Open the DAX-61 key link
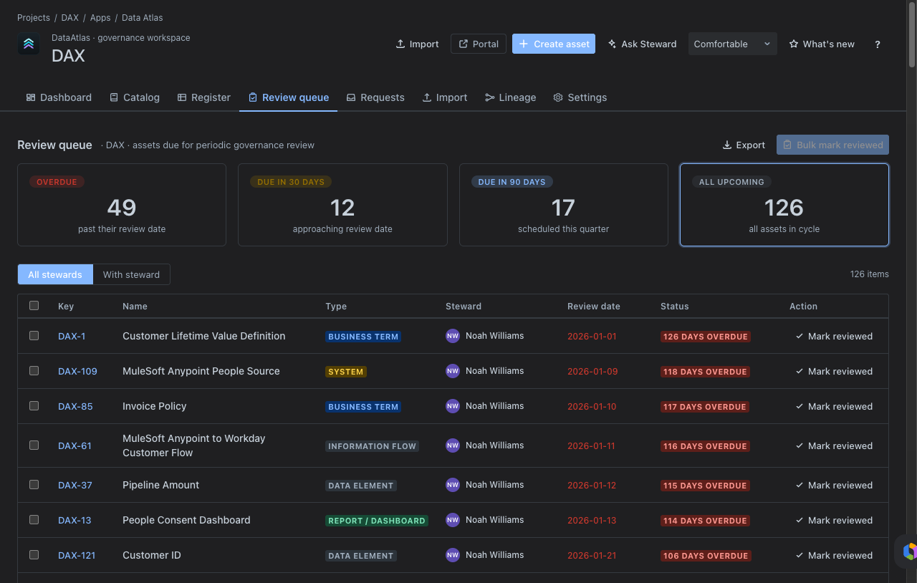This screenshot has height=583, width=917. 75,445
